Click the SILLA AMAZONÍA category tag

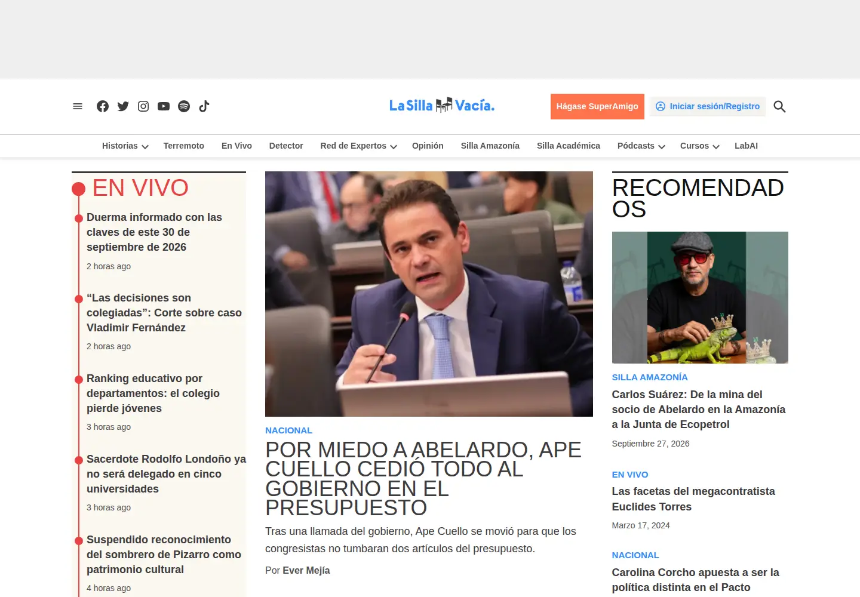[650, 377]
